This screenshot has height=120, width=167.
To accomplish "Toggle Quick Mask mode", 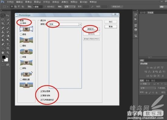I will pyautogui.click(x=3, y=65).
